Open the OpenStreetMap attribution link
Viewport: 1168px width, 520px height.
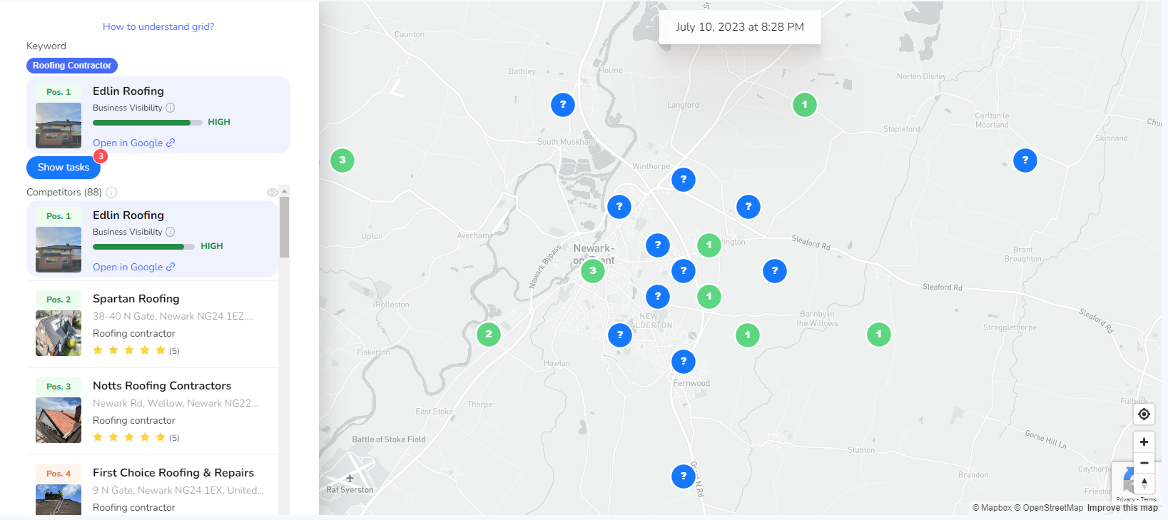pyautogui.click(x=1049, y=508)
